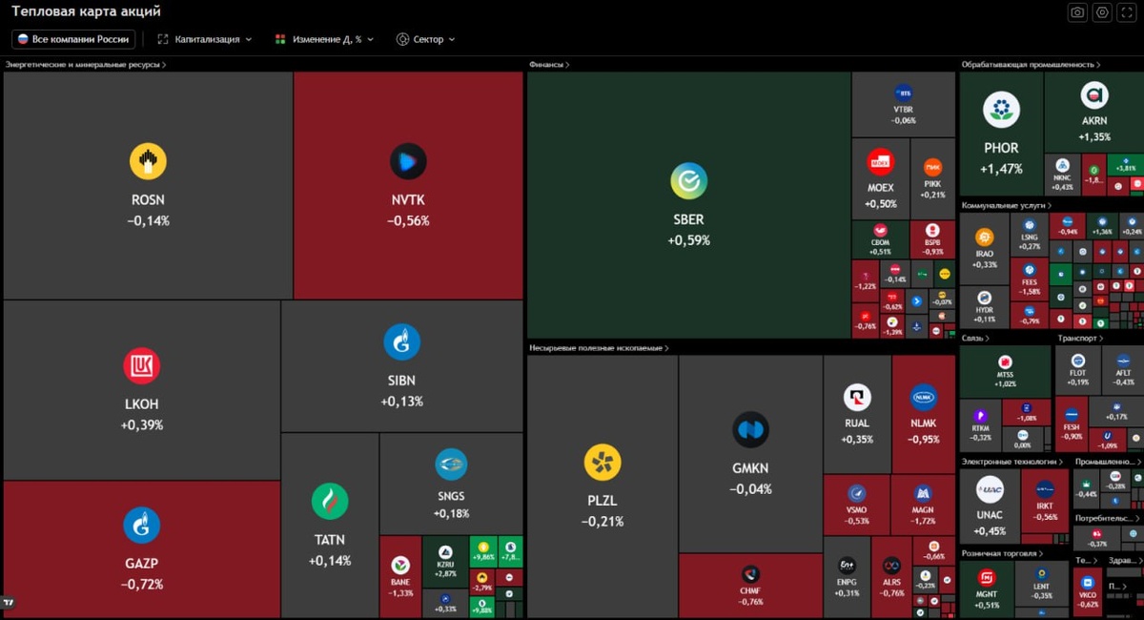Select the MAGN tile showing −1,72%
Image resolution: width=1144 pixels, height=620 pixels.
(x=923, y=505)
